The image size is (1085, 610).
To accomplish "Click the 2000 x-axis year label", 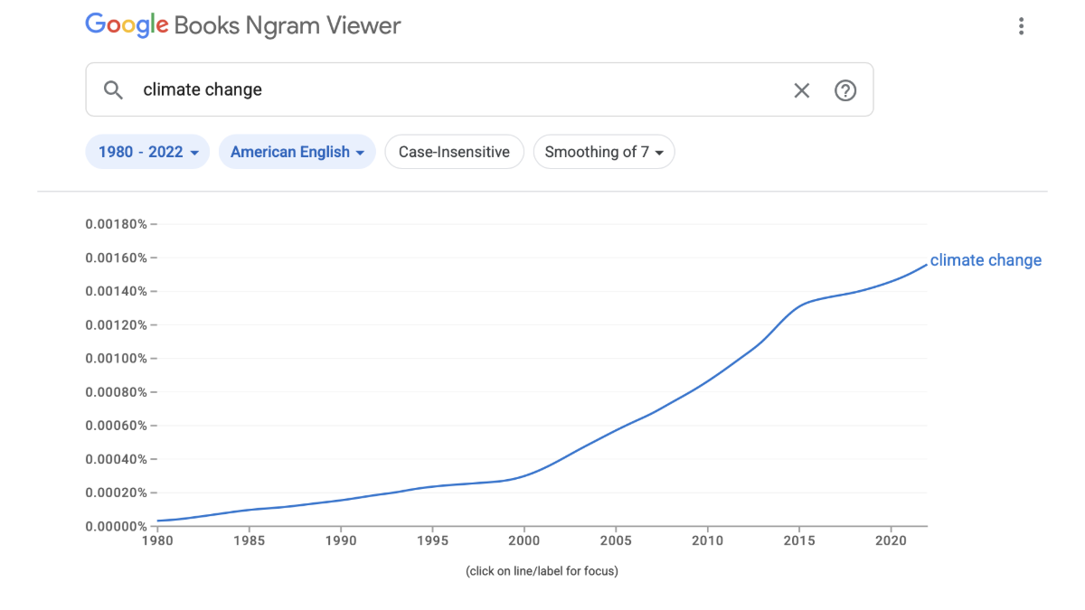I will (524, 540).
